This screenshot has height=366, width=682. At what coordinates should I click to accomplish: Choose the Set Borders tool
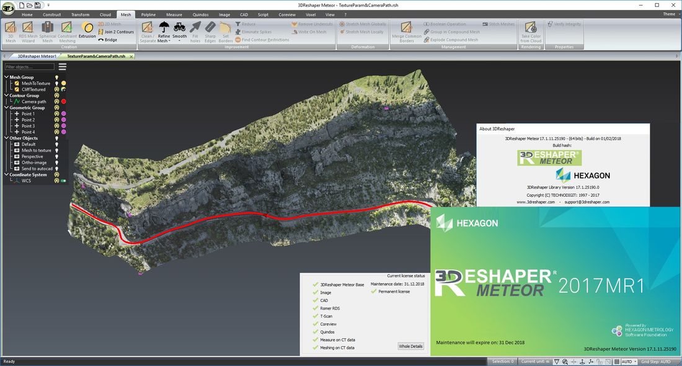tap(225, 32)
